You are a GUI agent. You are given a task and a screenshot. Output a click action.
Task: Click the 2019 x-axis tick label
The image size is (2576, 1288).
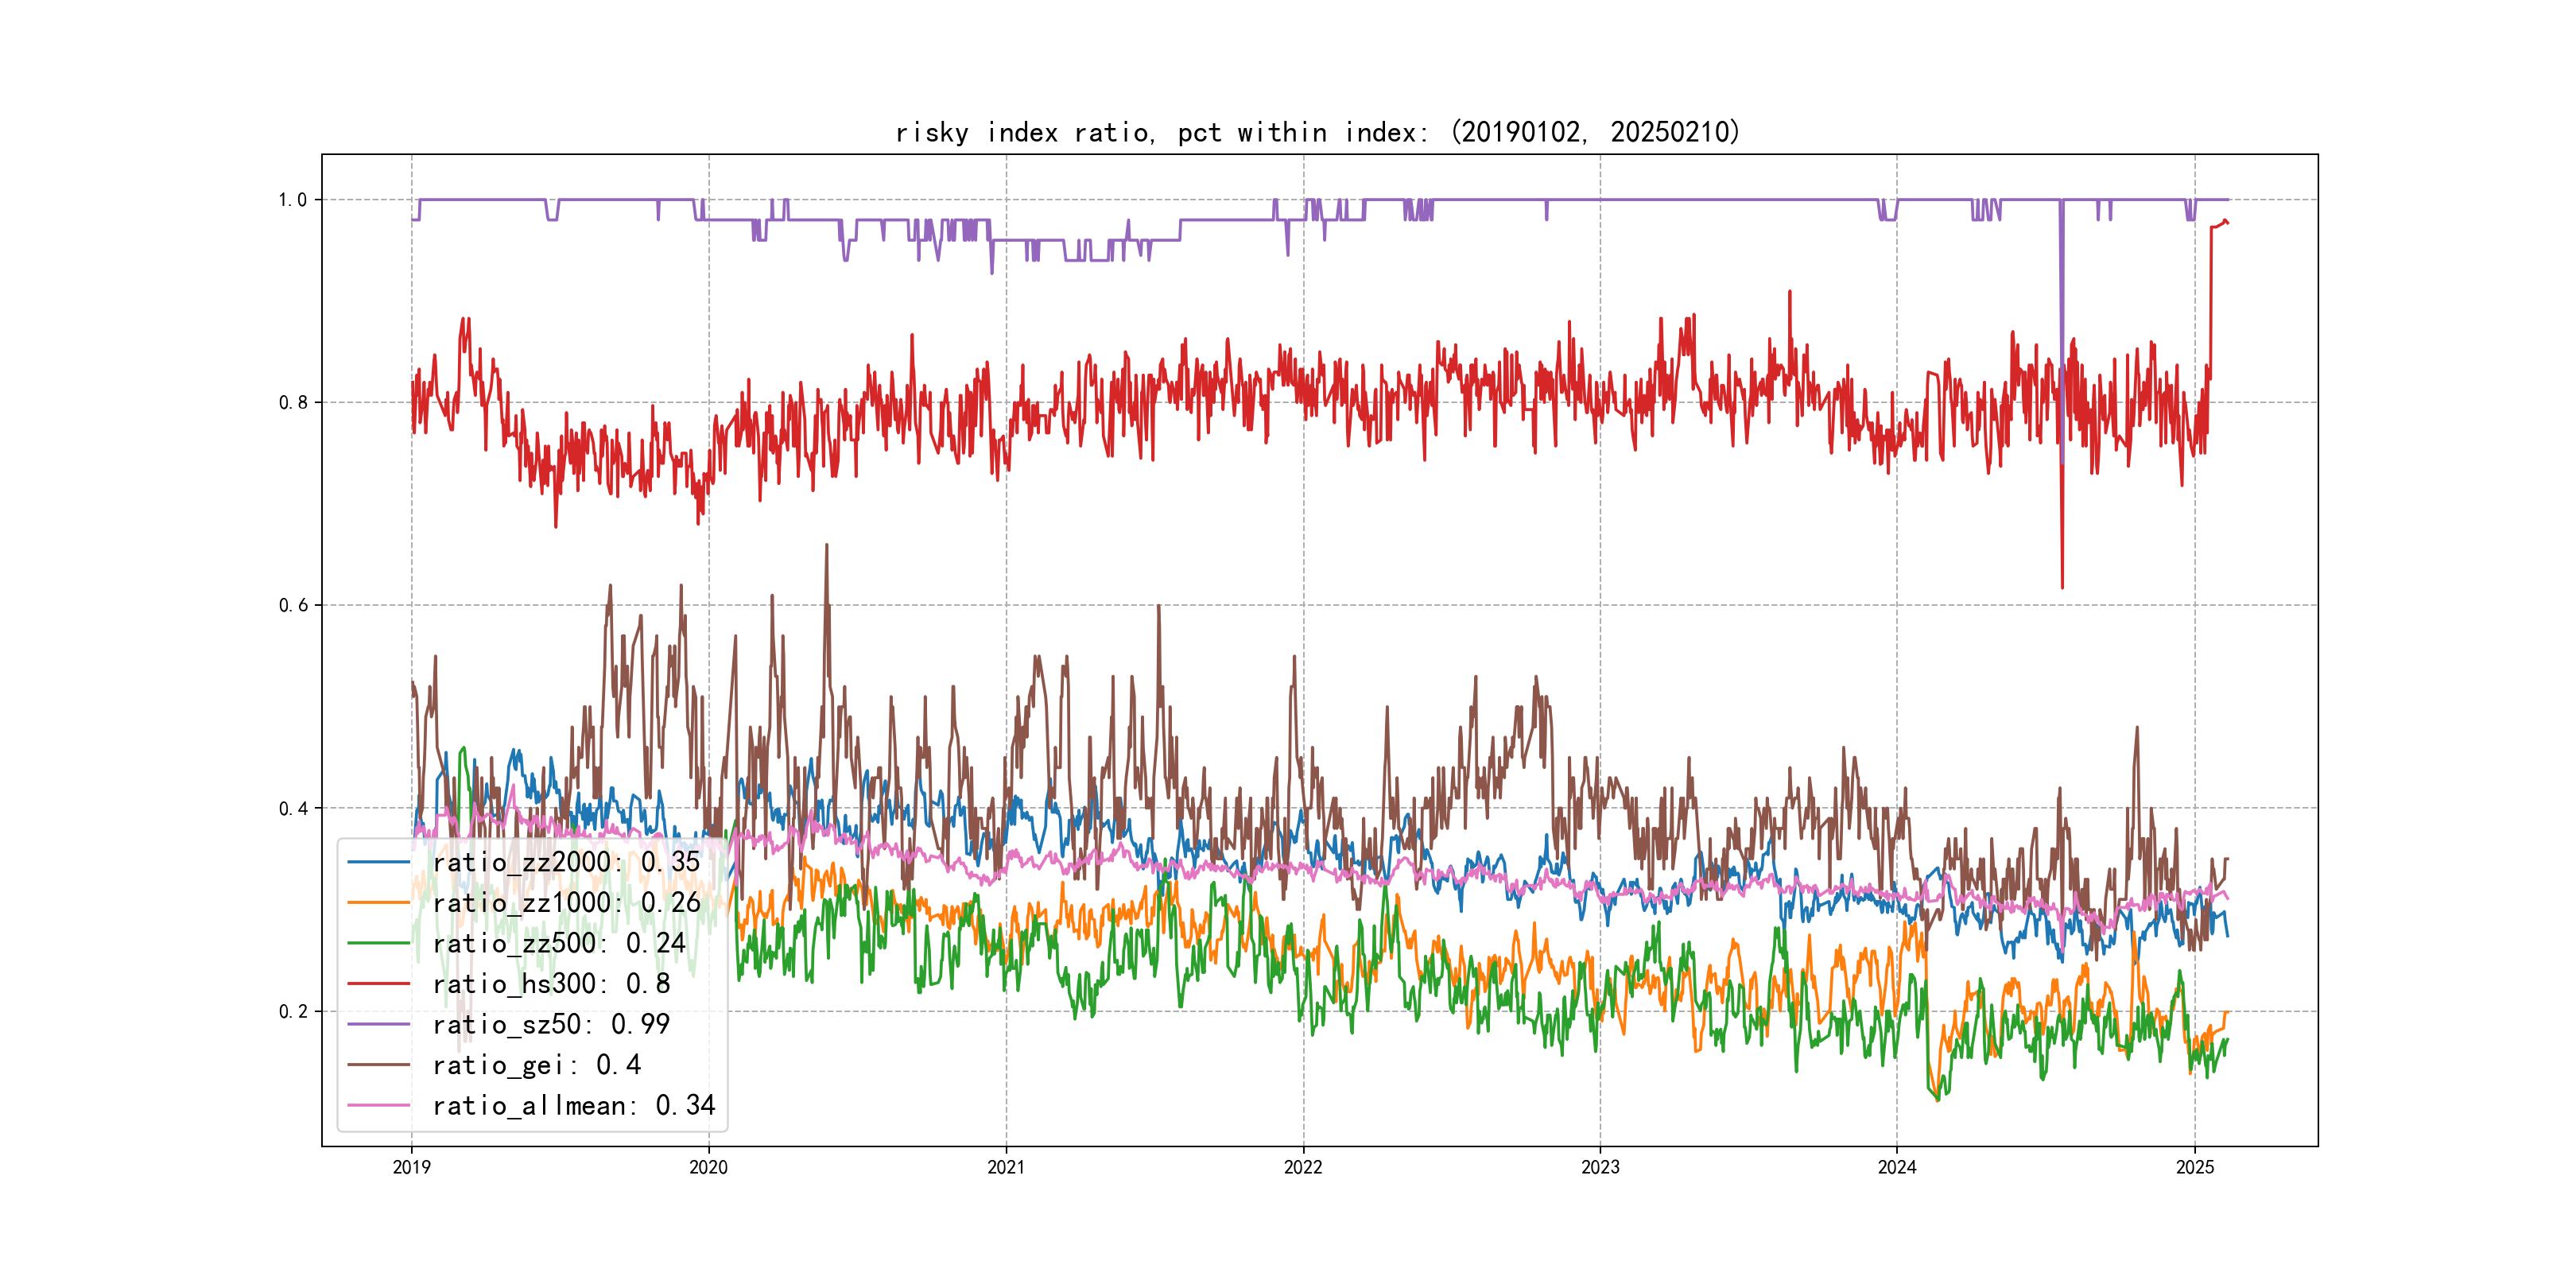(x=411, y=1167)
